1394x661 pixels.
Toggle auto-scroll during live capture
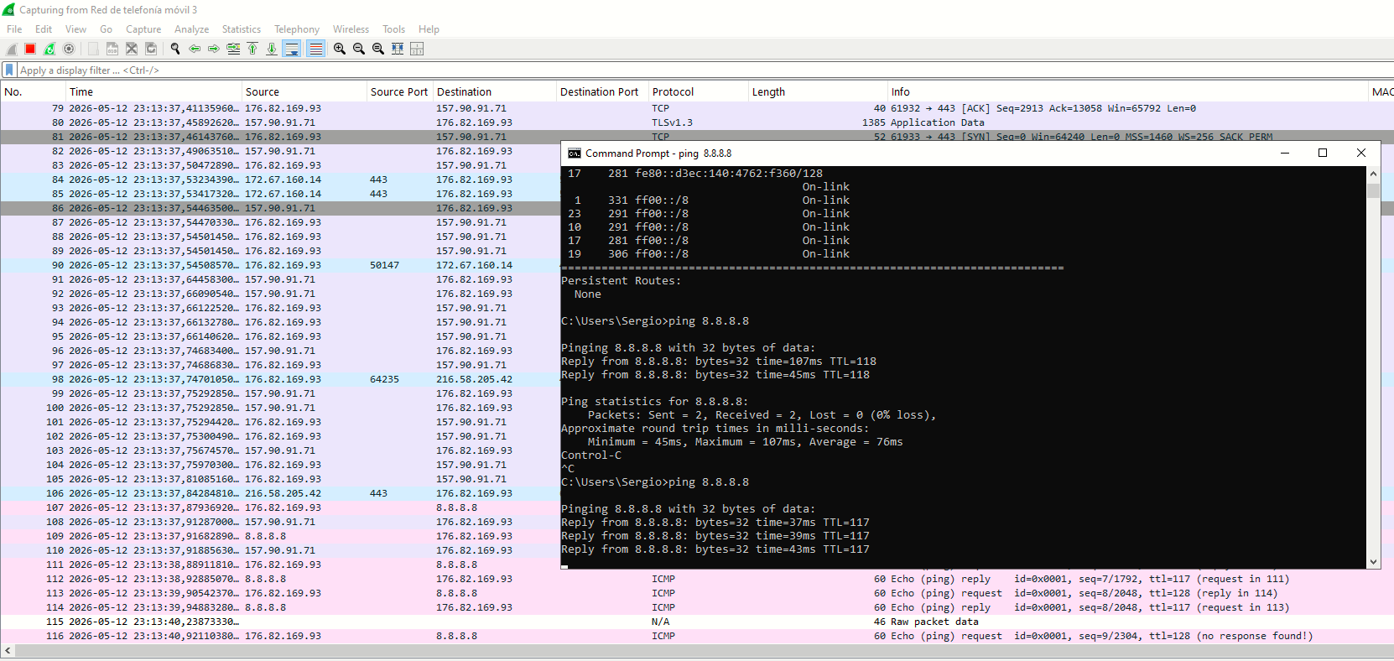pos(292,49)
